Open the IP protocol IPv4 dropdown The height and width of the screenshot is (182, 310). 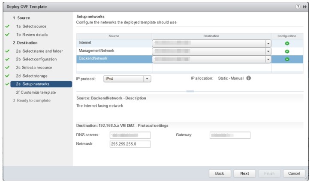tap(147, 79)
